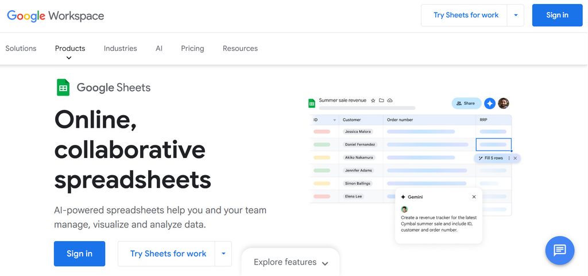
Task: Click the yellow ID pill in Akiko Nakamura row
Action: pos(322,157)
